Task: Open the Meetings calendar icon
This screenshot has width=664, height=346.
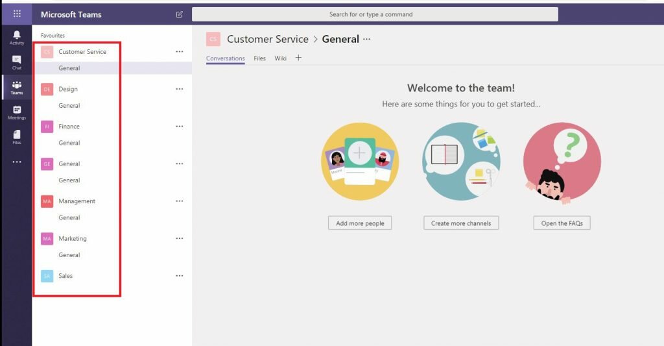Action: coord(16,112)
